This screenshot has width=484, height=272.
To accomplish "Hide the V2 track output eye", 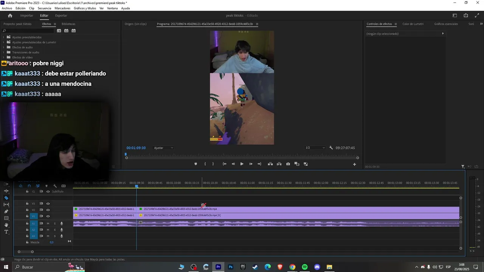I will click(48, 210).
